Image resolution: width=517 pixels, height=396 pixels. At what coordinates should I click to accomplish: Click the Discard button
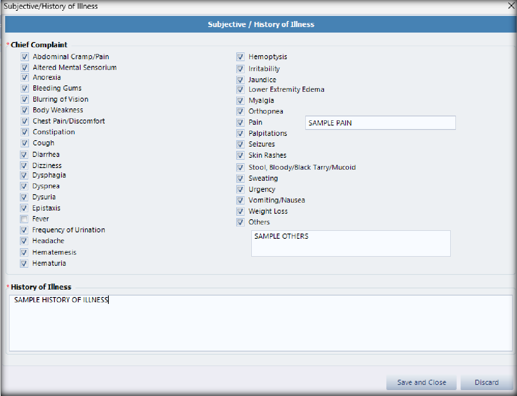[x=486, y=382]
